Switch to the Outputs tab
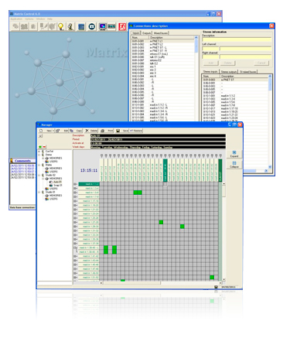The image size is (290, 348). coord(147,33)
